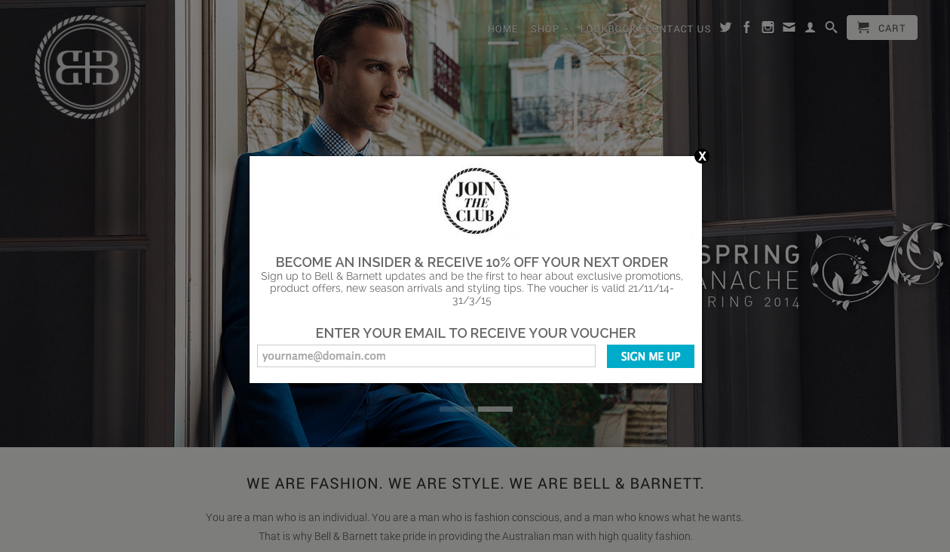Open the account person icon
Screen dimensions: 950x552
click(810, 28)
